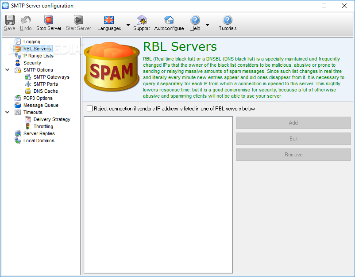Open the Help dropdown arrow
This screenshot has height=277, width=355.
pyautogui.click(x=207, y=25)
